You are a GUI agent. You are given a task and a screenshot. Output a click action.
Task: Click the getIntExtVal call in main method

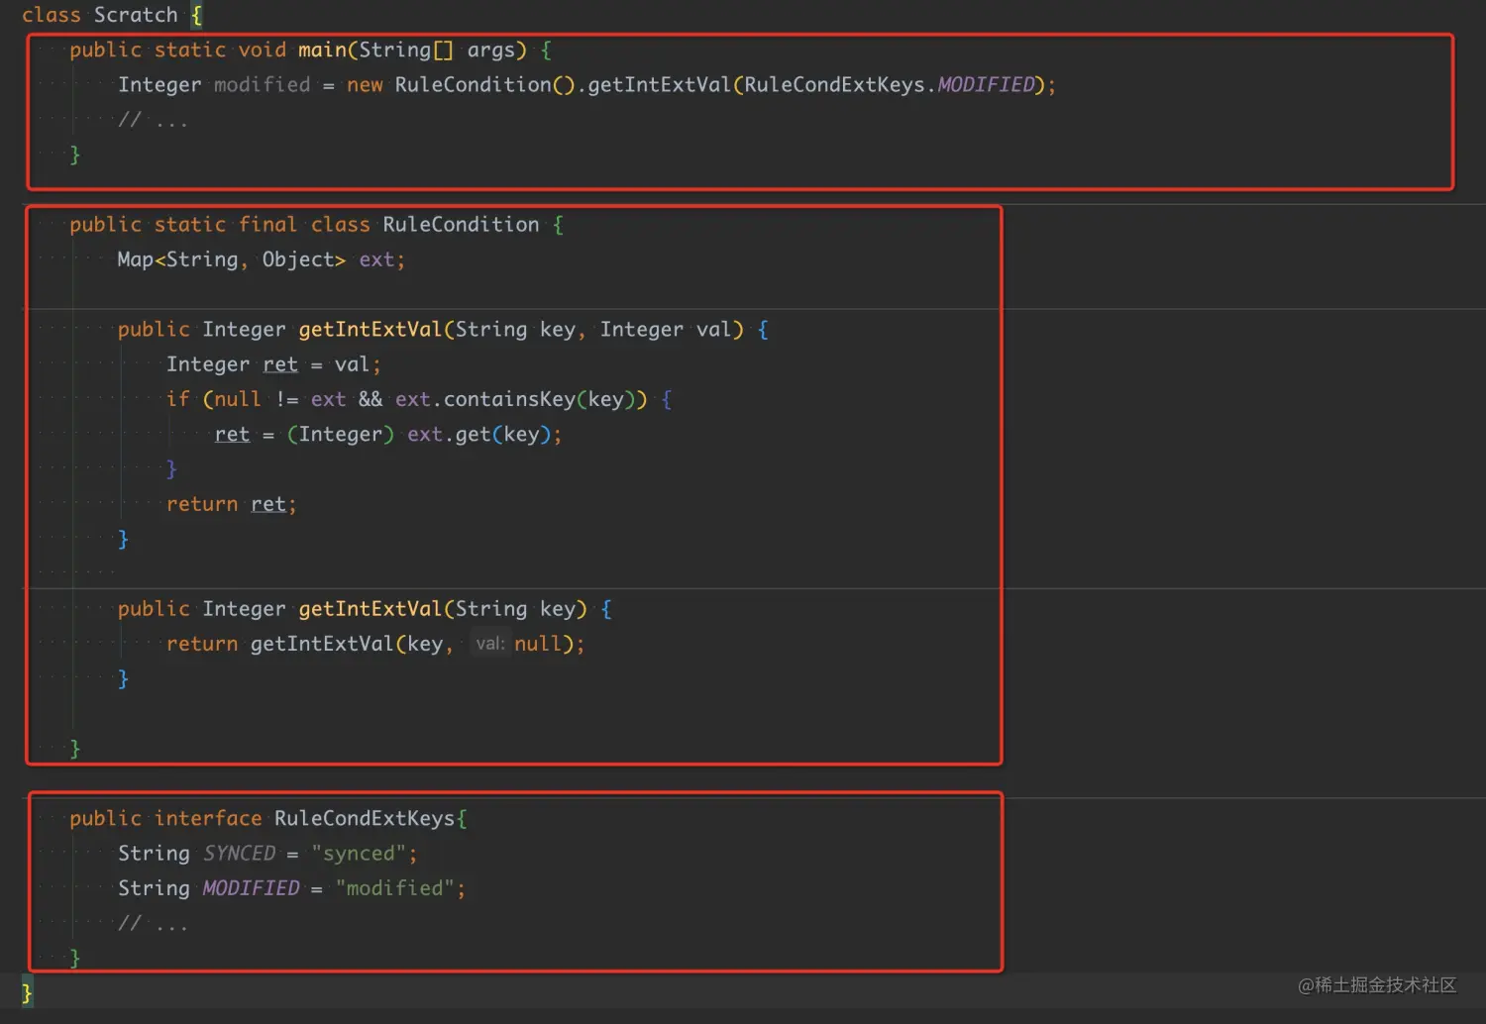pos(659,85)
